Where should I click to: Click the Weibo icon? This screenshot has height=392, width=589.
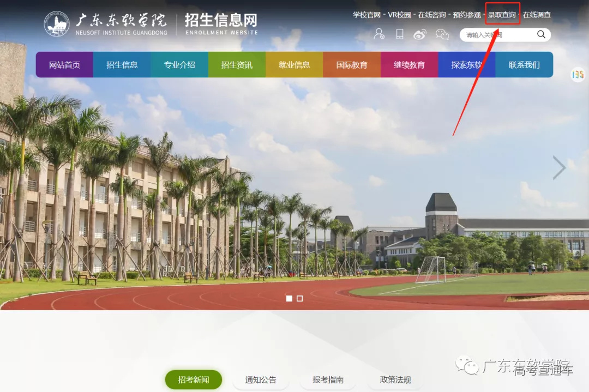point(419,34)
